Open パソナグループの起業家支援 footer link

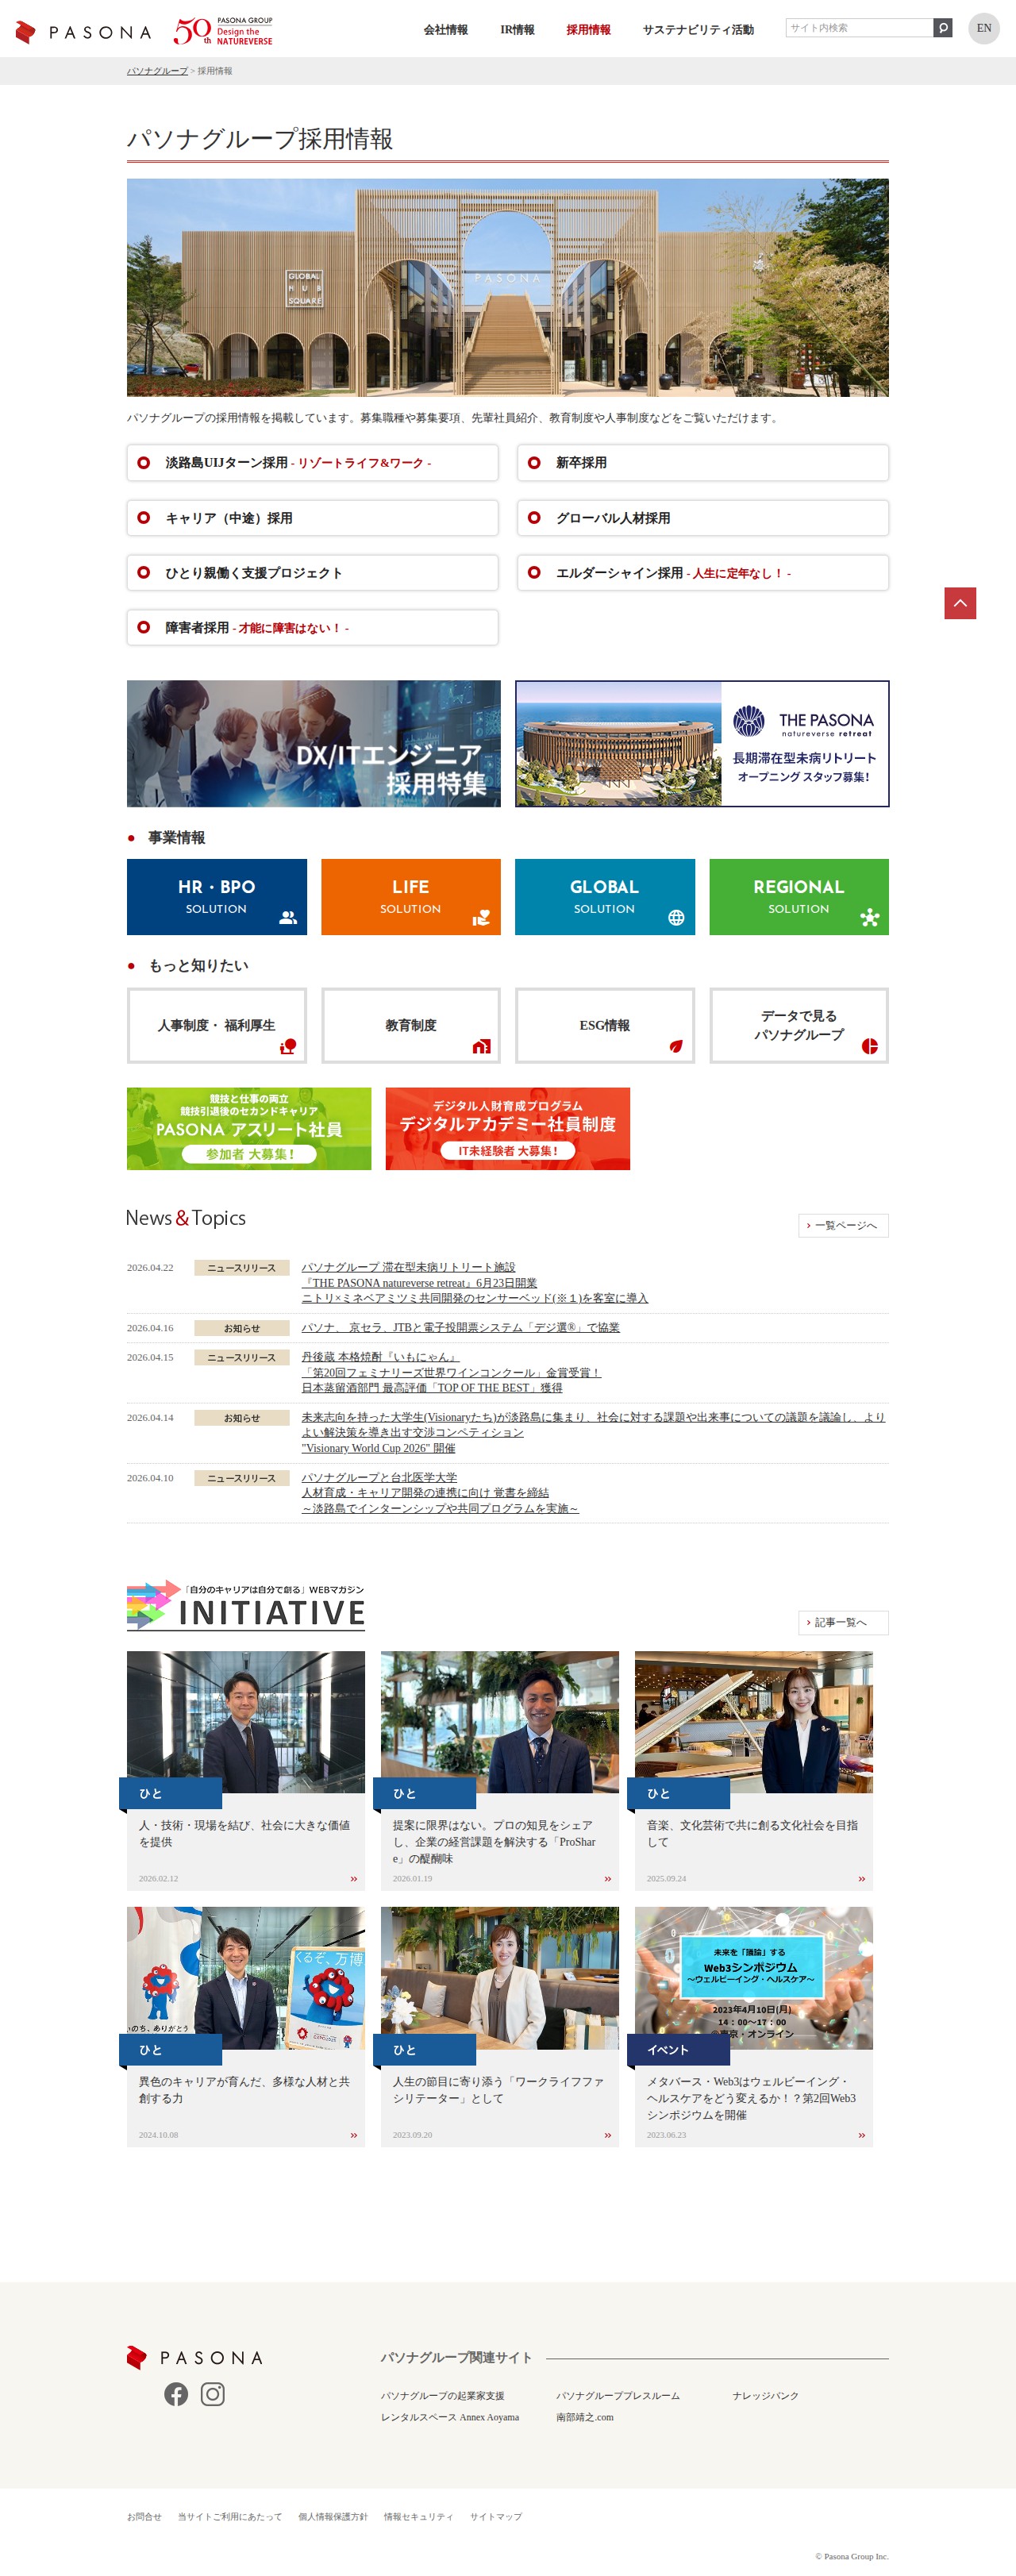click(442, 2396)
